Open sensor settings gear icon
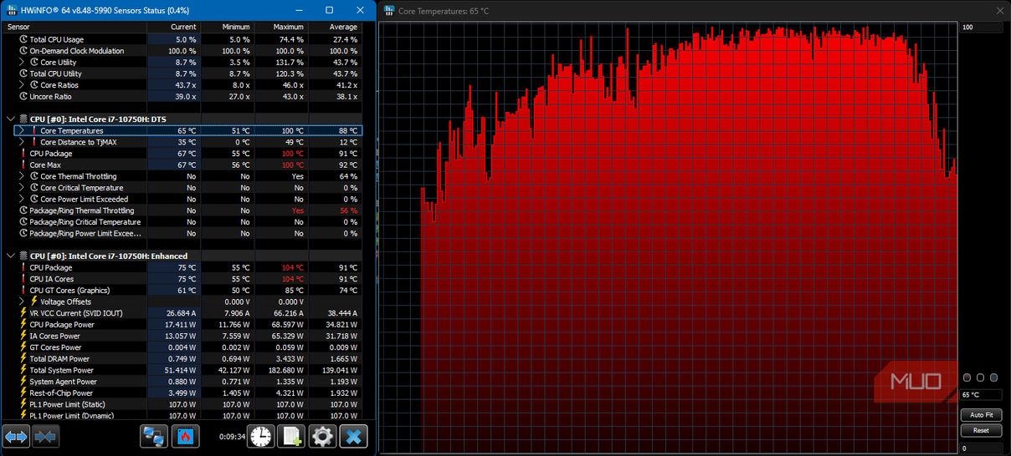The height and width of the screenshot is (456, 1011). click(323, 436)
